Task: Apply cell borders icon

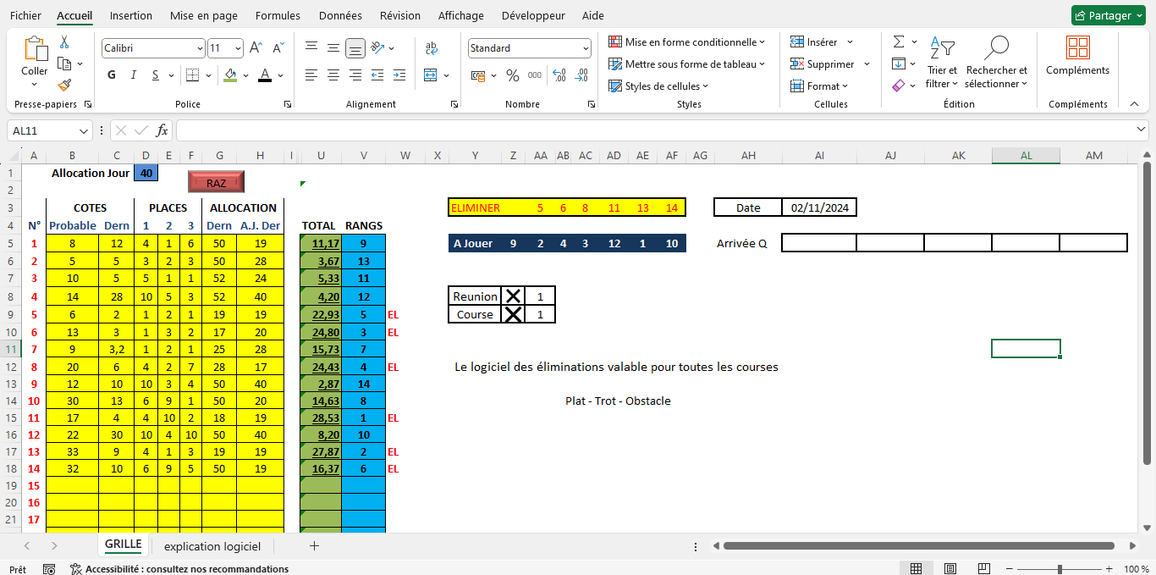Action: (x=191, y=75)
